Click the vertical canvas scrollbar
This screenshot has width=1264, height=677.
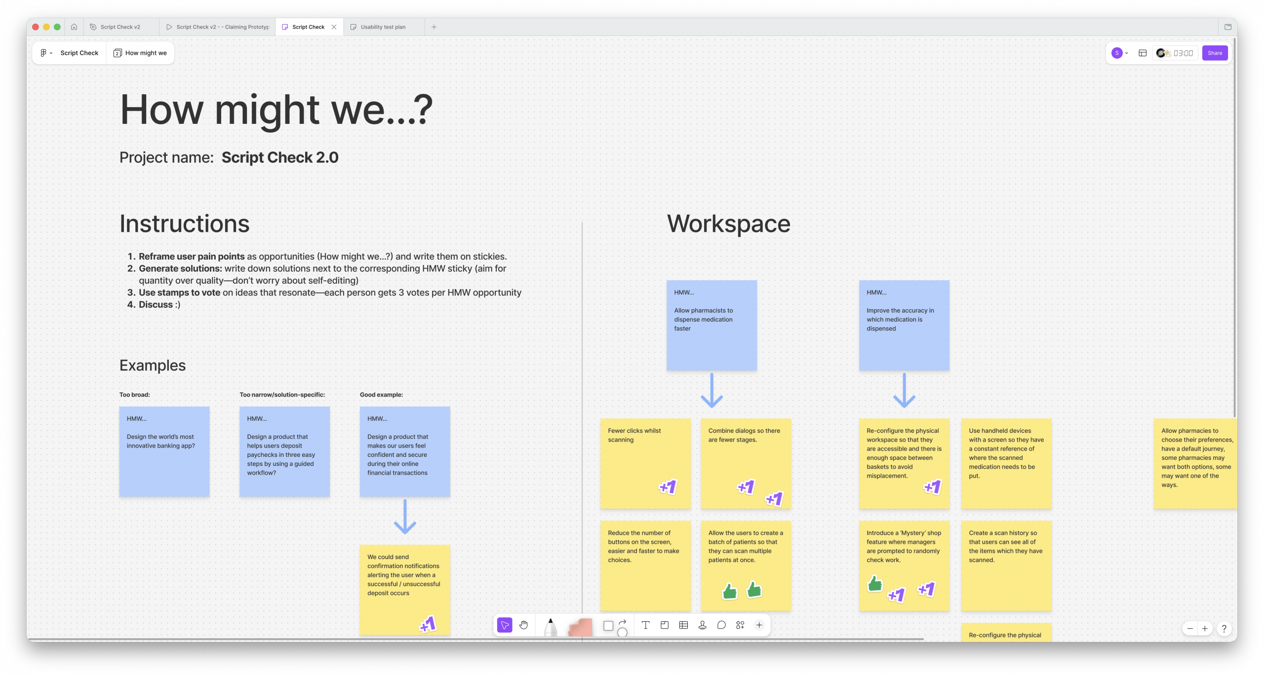[1235, 227]
